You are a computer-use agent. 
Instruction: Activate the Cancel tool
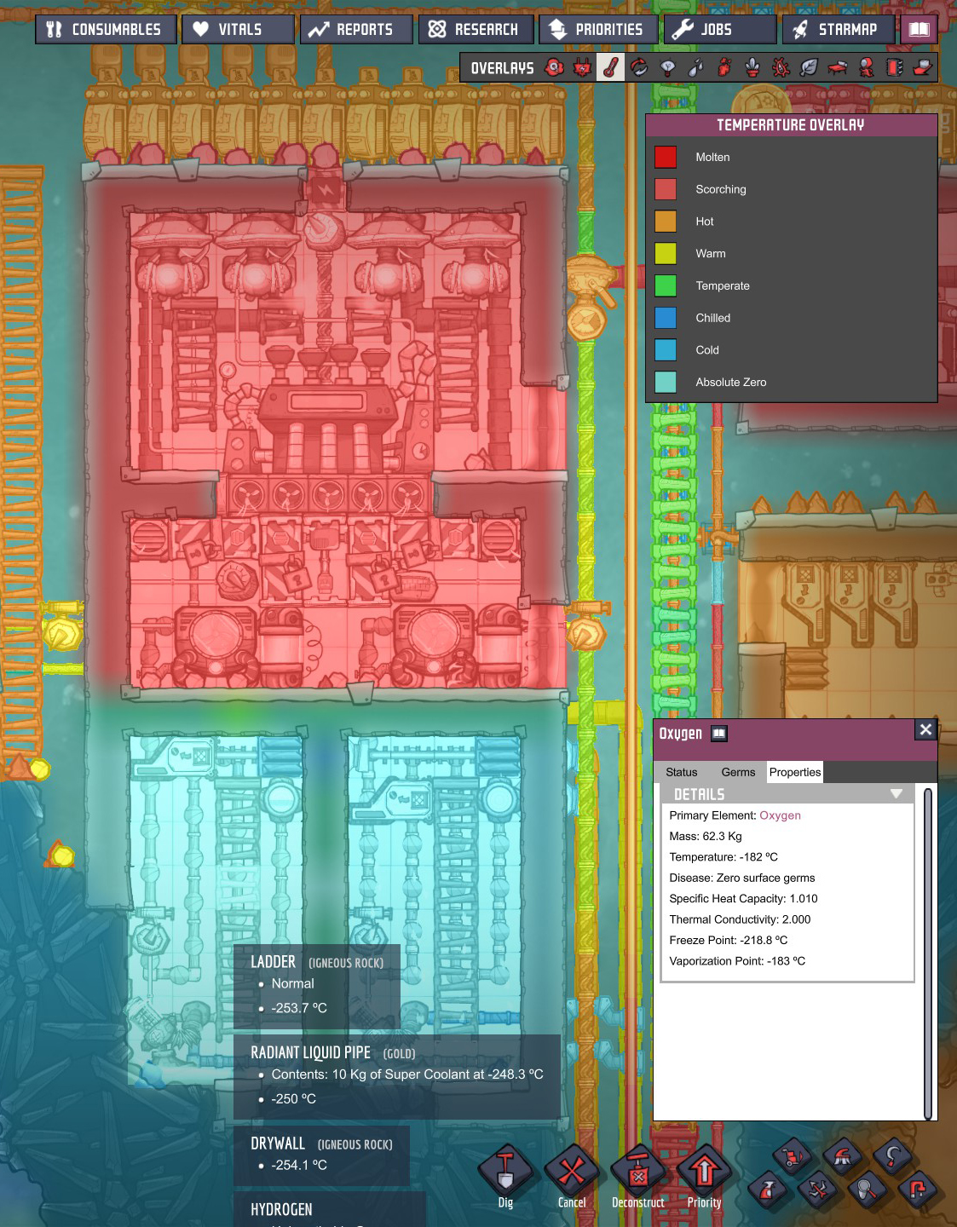tap(571, 1172)
